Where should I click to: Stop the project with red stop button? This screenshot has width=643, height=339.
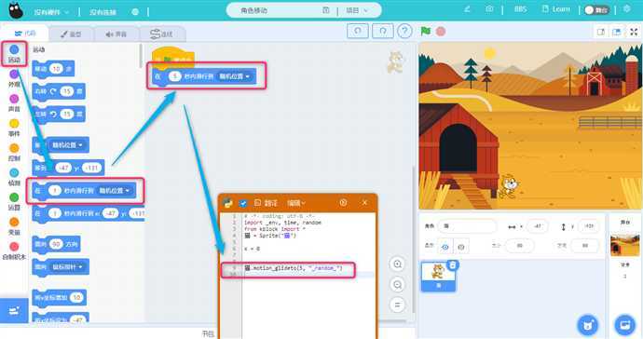(x=441, y=32)
